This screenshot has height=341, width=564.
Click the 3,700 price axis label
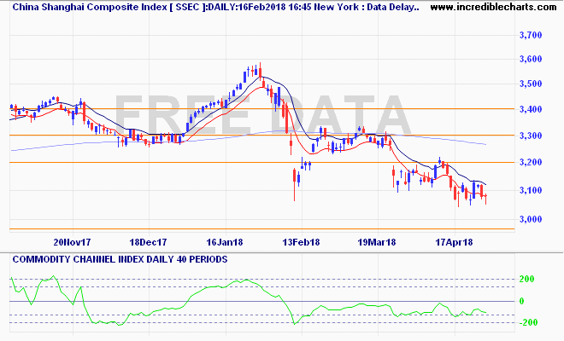tap(531, 35)
